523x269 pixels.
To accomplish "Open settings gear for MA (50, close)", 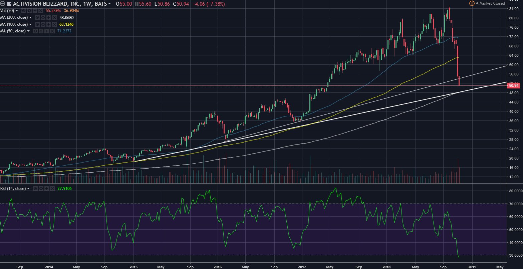I will tap(41, 31).
